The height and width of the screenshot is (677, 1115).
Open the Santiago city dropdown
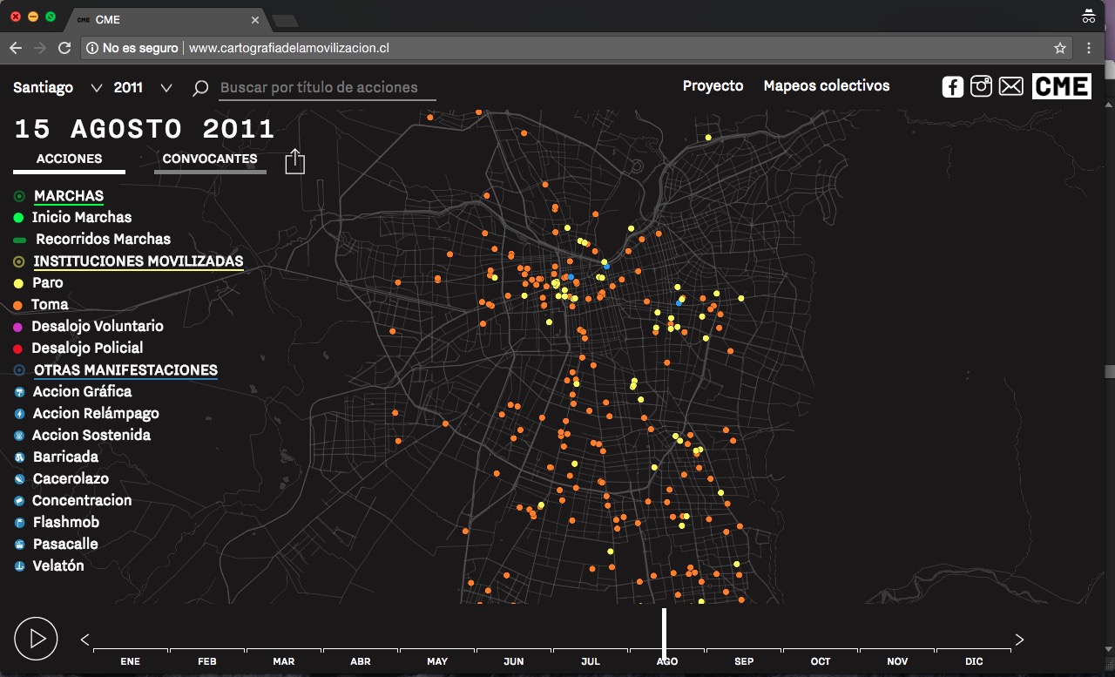click(x=58, y=87)
